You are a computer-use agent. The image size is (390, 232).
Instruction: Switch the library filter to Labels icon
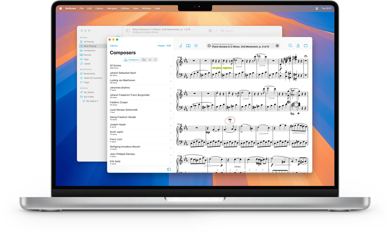pos(155,60)
